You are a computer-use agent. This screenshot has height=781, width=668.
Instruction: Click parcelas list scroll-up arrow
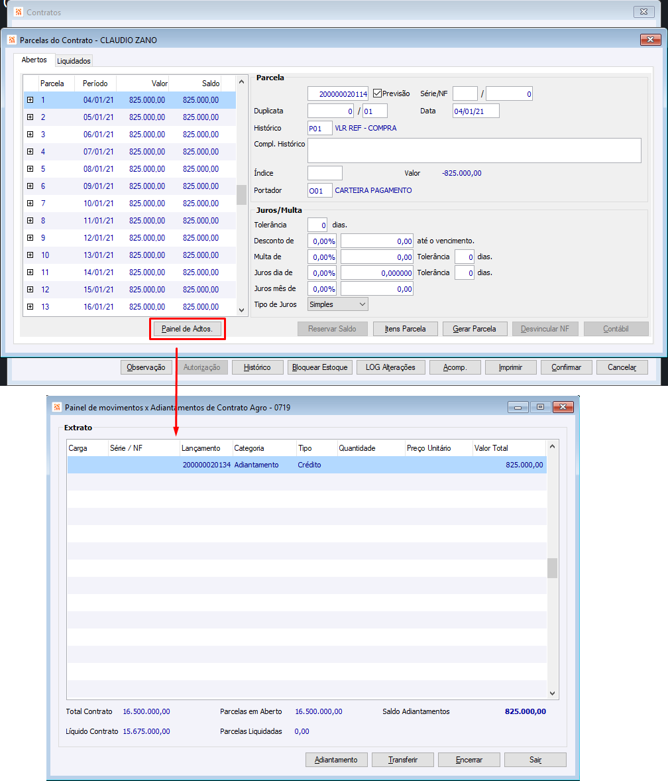click(x=241, y=82)
